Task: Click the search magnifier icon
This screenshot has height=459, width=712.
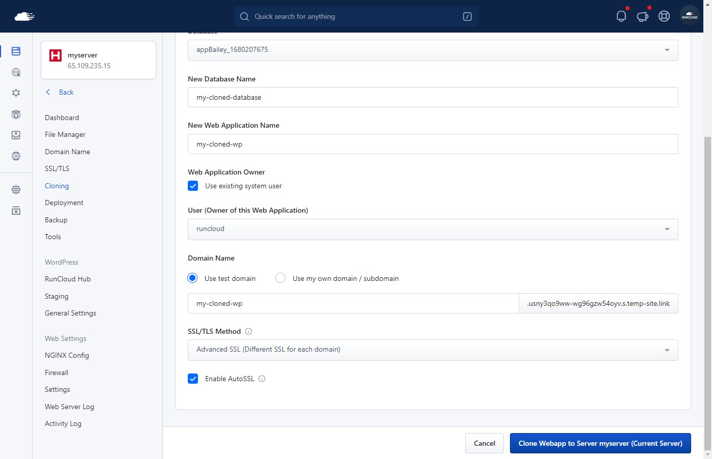Action: tap(244, 16)
